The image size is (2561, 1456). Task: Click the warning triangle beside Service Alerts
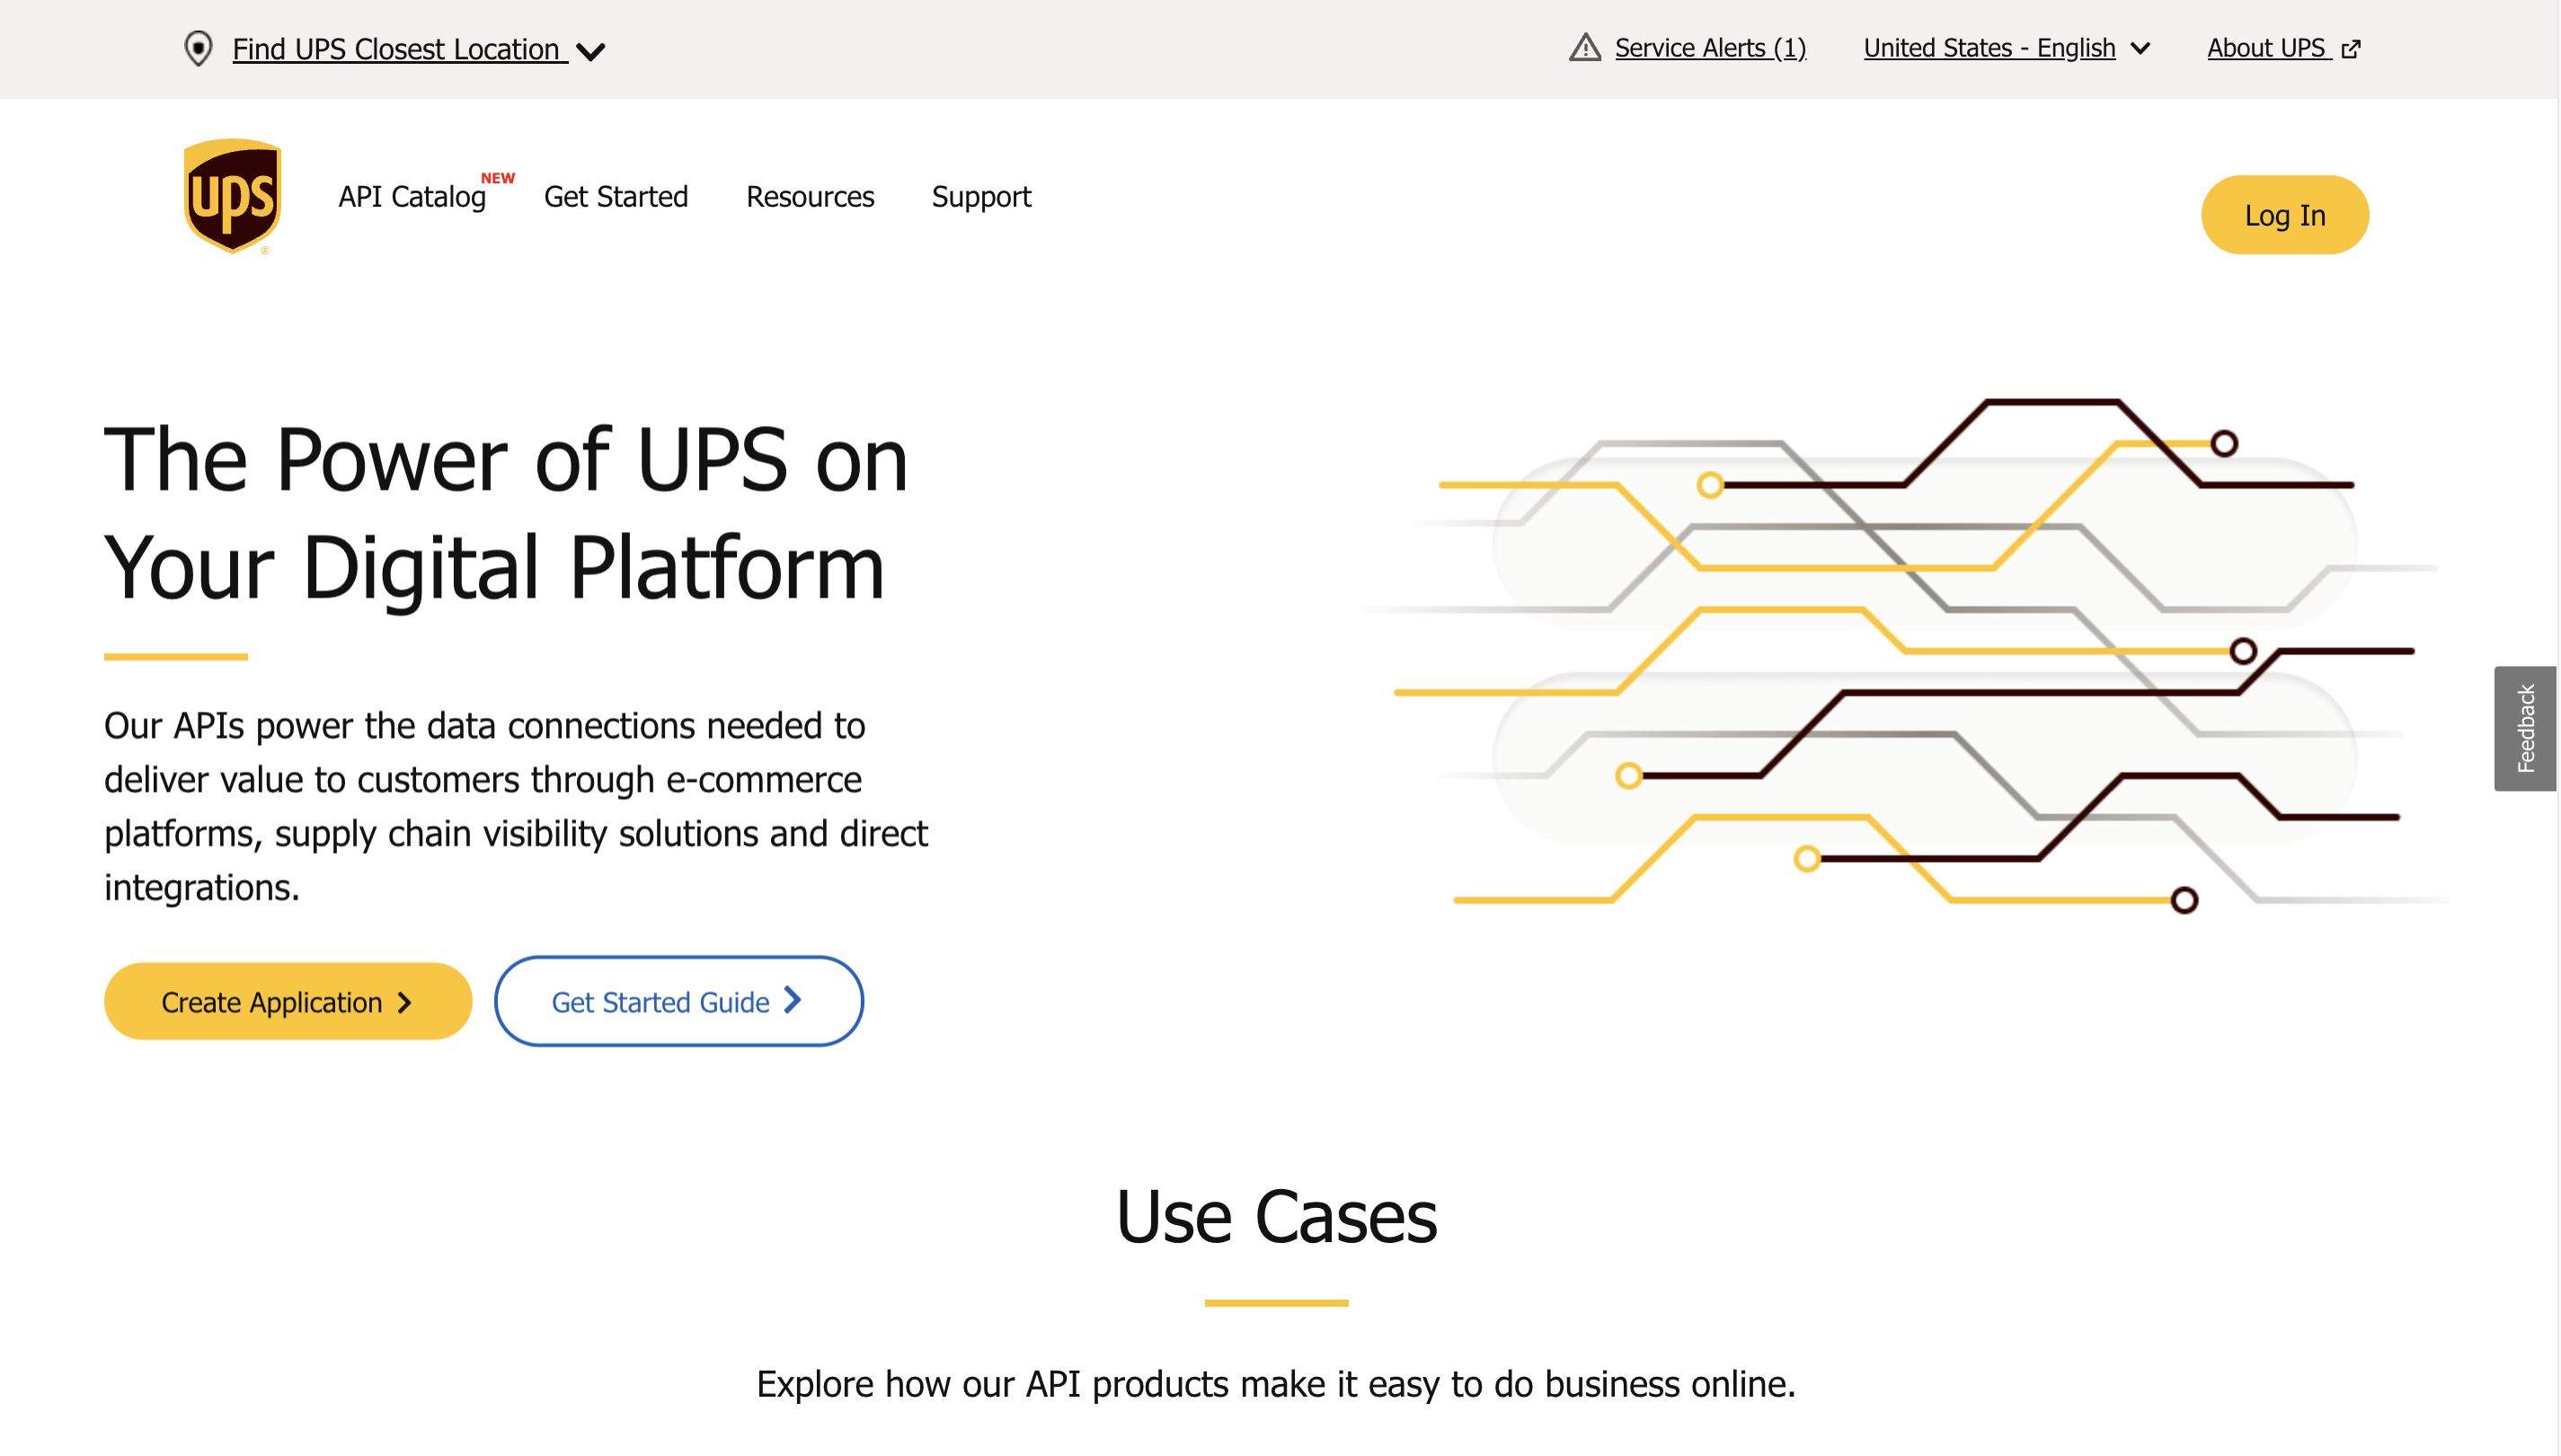tap(1585, 47)
